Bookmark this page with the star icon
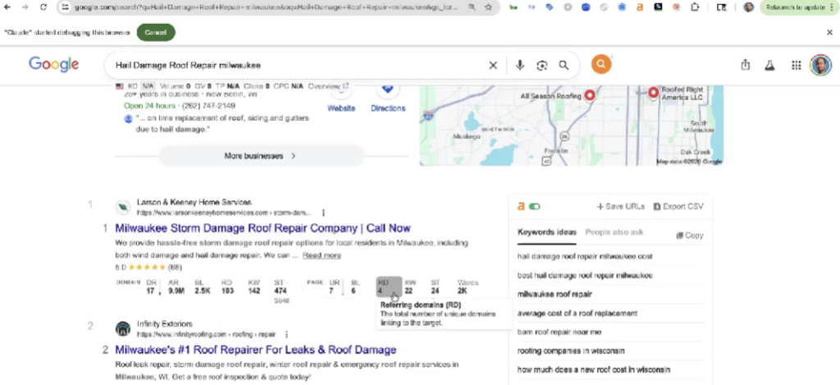The width and height of the screenshot is (840, 385). 488,7
